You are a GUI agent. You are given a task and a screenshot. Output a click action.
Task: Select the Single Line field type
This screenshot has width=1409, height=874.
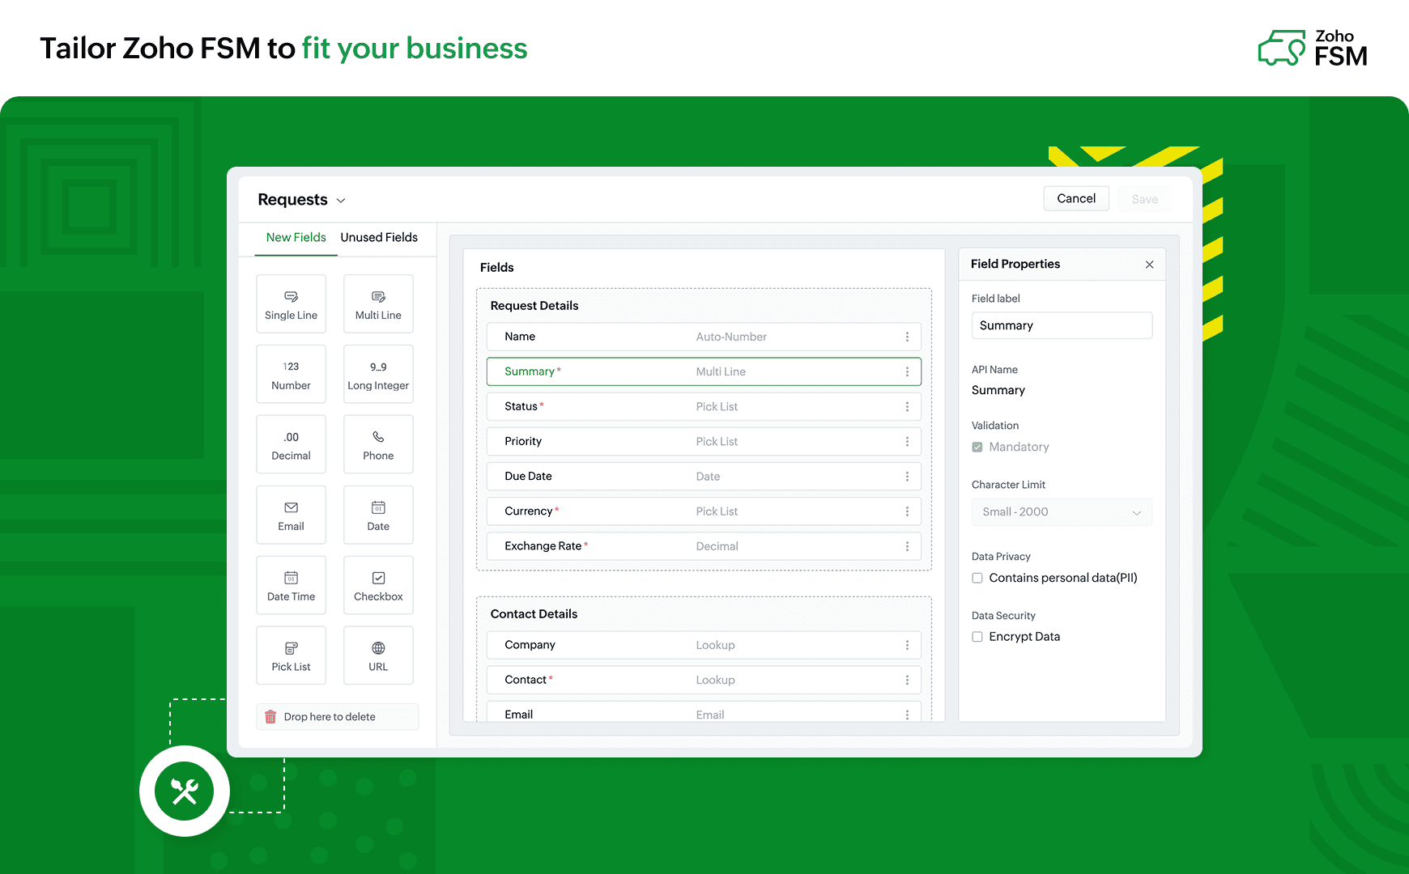(291, 303)
